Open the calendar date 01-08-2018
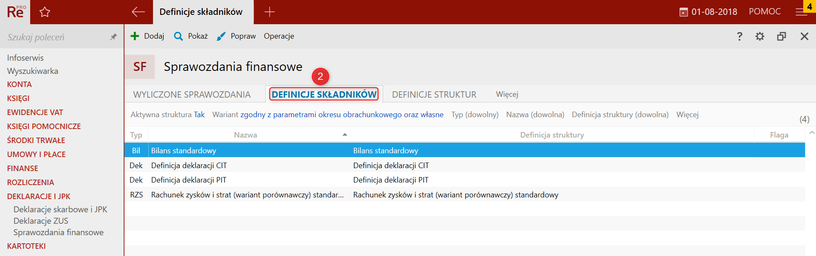The height and width of the screenshot is (256, 816). (708, 12)
